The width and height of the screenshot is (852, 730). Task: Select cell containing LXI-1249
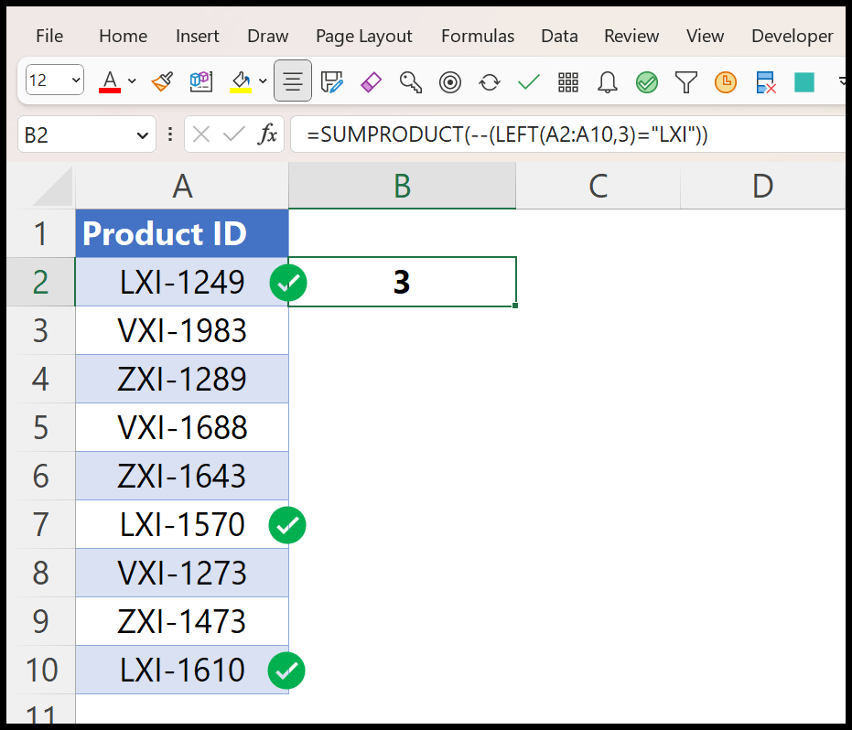tap(182, 282)
